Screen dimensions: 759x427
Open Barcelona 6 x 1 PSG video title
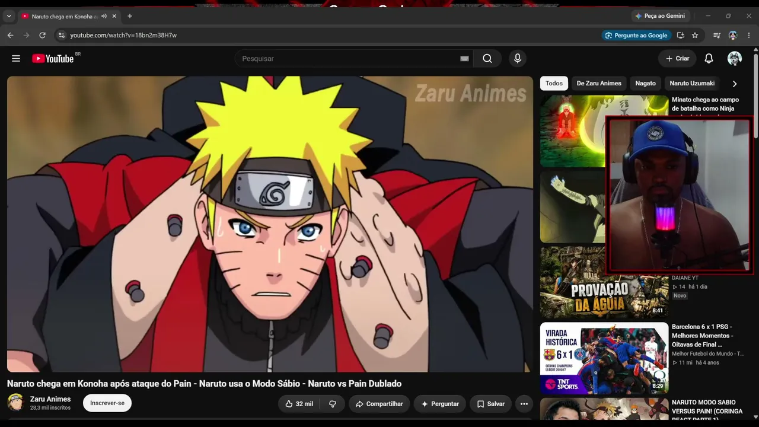[x=702, y=336]
